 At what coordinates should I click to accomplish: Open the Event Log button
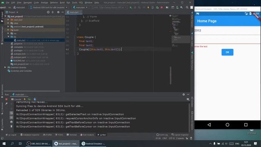click(x=162, y=135)
